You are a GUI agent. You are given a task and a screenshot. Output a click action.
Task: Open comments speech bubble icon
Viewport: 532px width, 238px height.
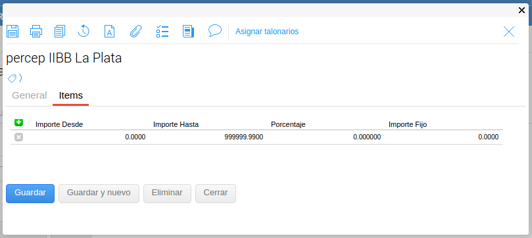pos(215,30)
